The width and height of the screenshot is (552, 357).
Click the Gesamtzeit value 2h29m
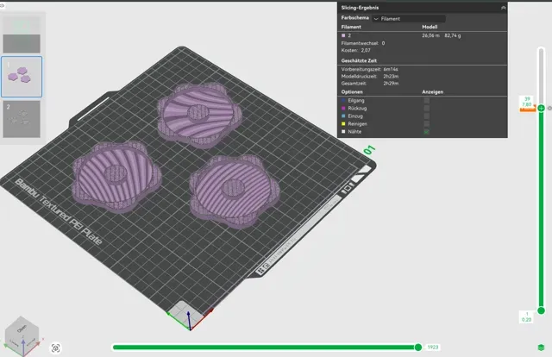[x=391, y=84]
